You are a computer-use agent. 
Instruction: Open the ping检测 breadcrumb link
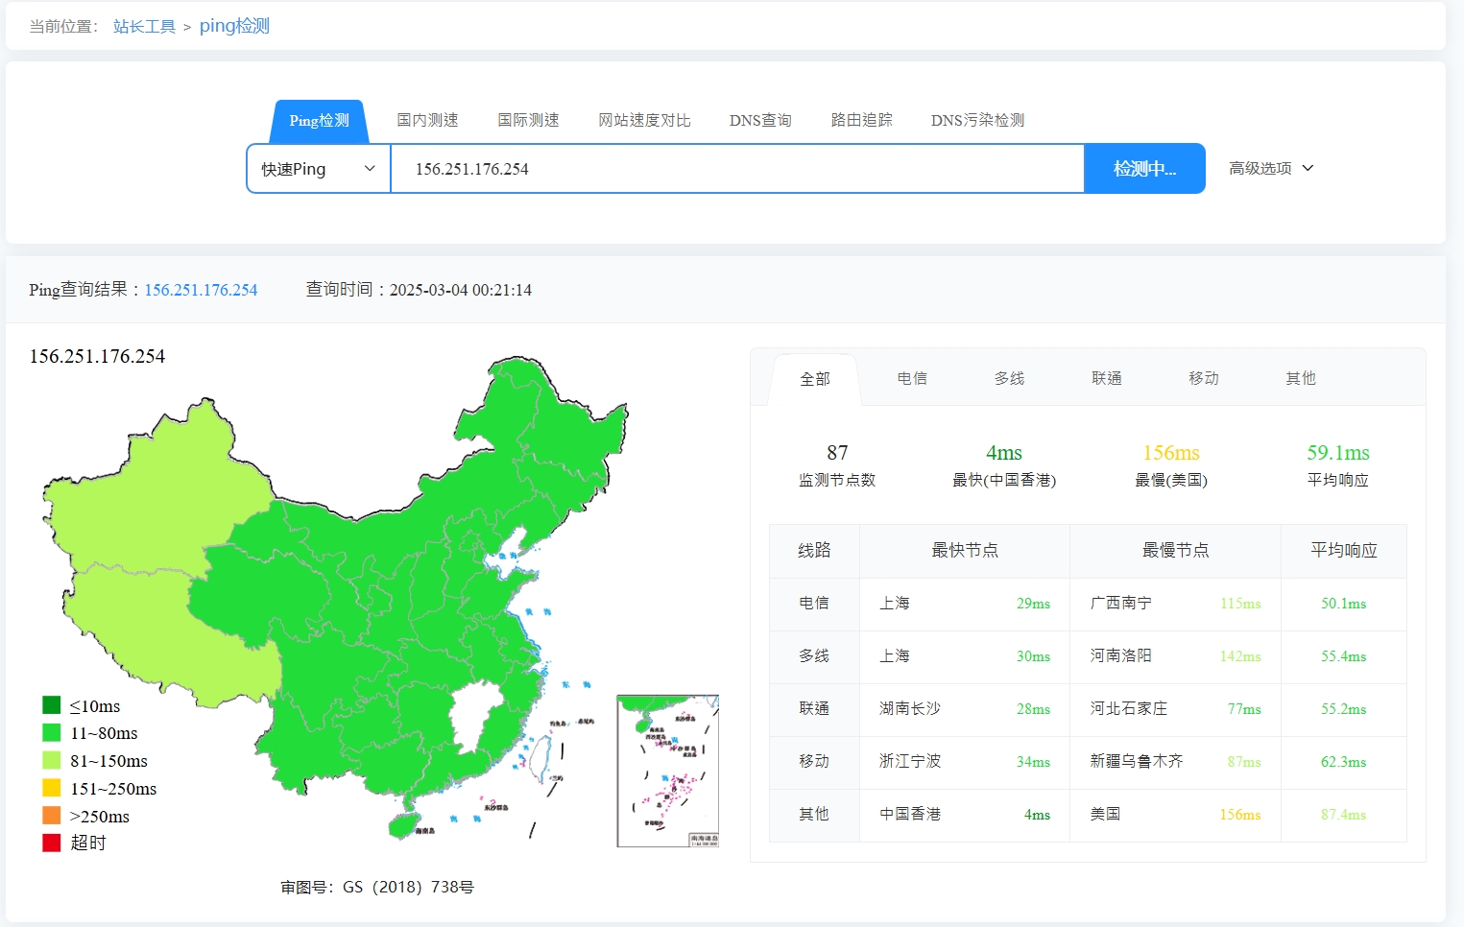[234, 26]
